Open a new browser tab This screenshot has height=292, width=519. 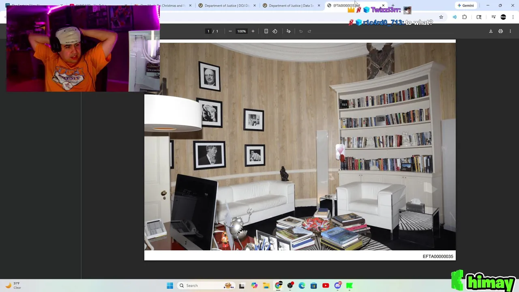point(392,6)
